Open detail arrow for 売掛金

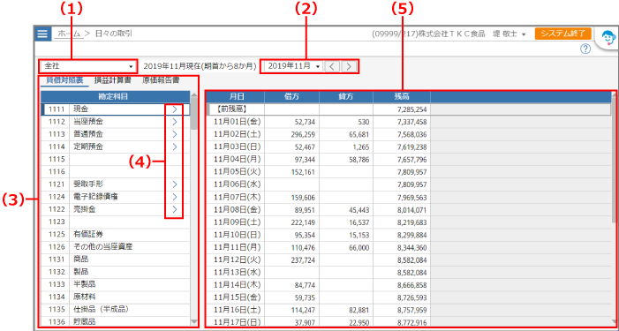[x=175, y=209]
